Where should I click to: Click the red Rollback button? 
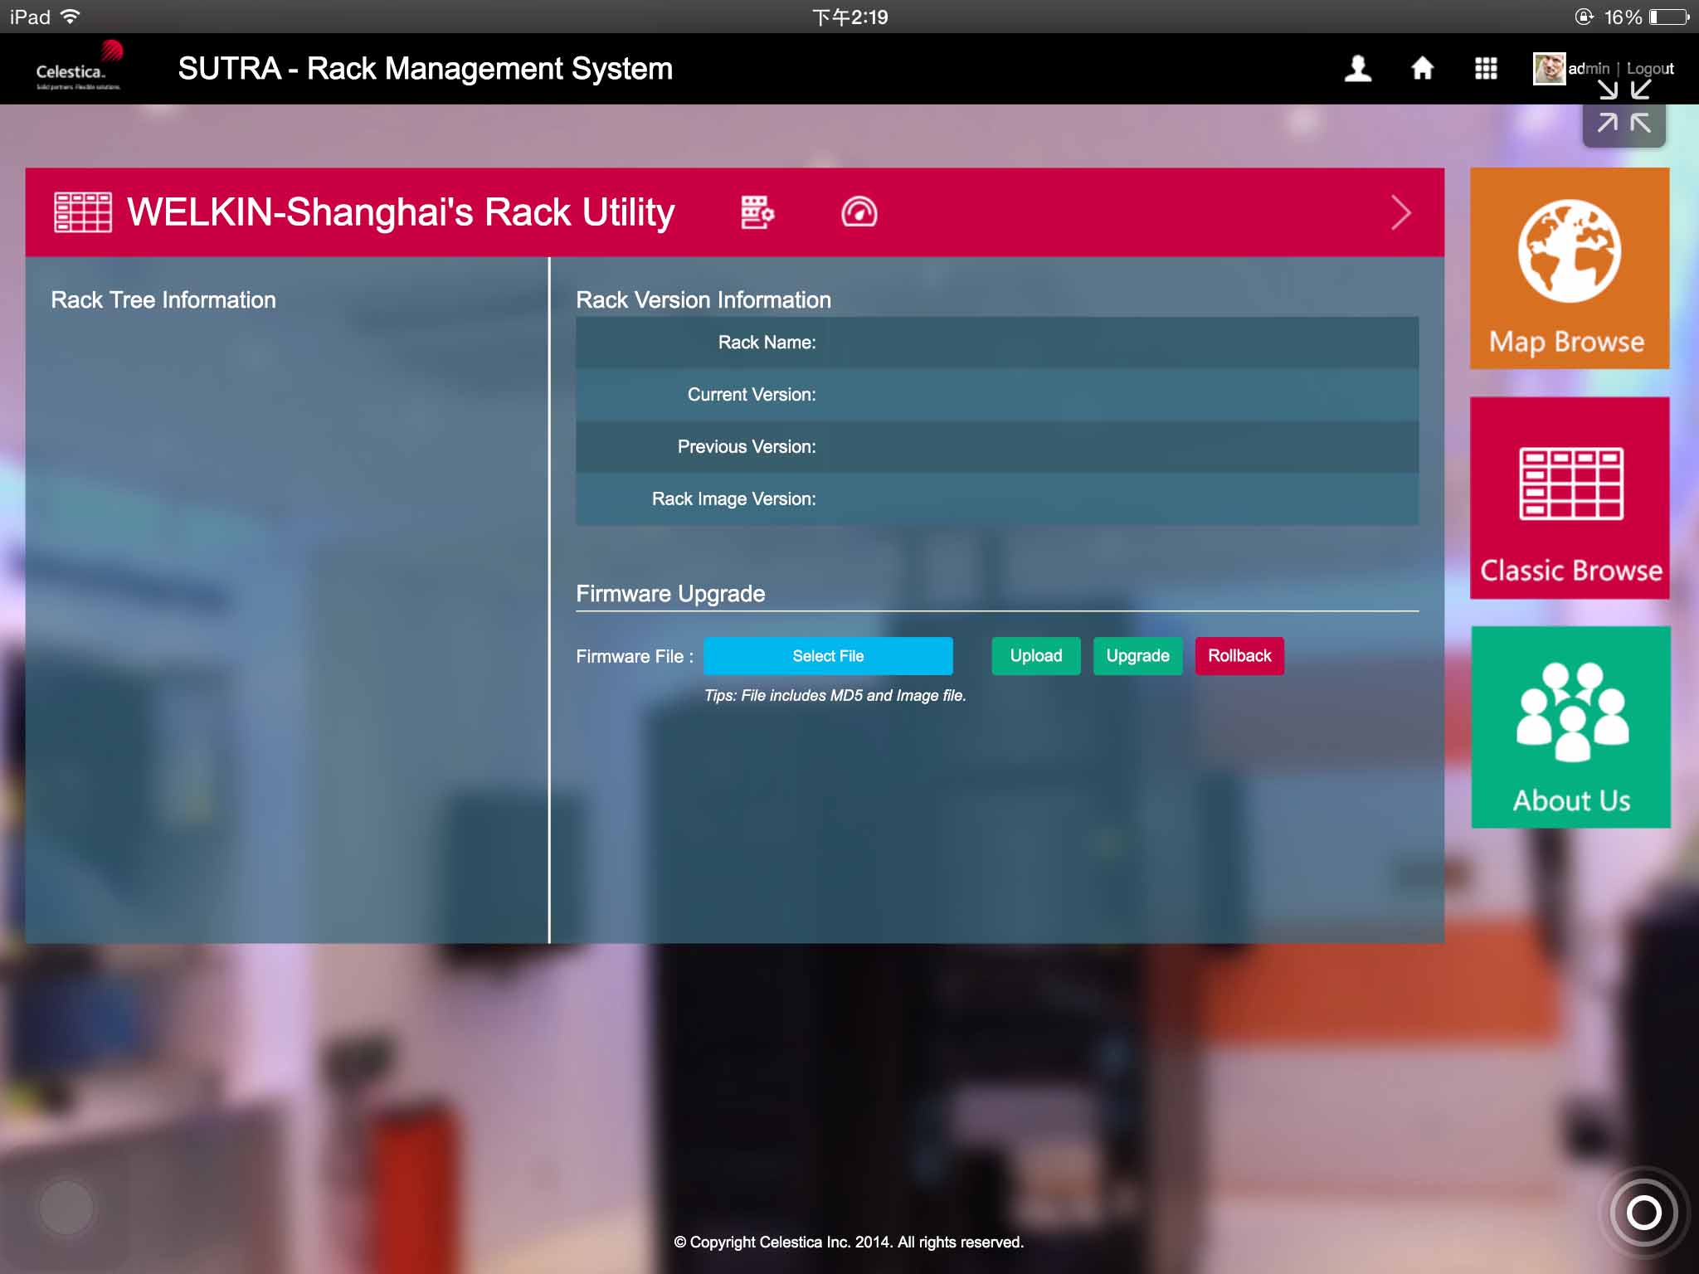click(x=1239, y=656)
